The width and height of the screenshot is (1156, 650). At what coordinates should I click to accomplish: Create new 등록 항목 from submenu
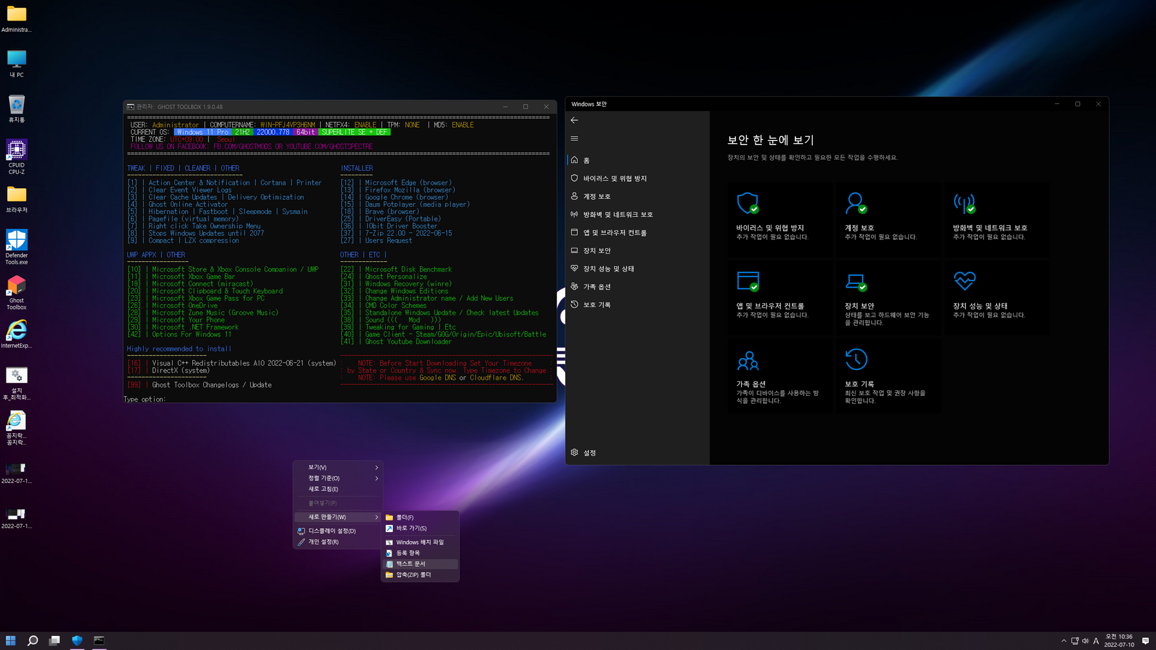420,553
